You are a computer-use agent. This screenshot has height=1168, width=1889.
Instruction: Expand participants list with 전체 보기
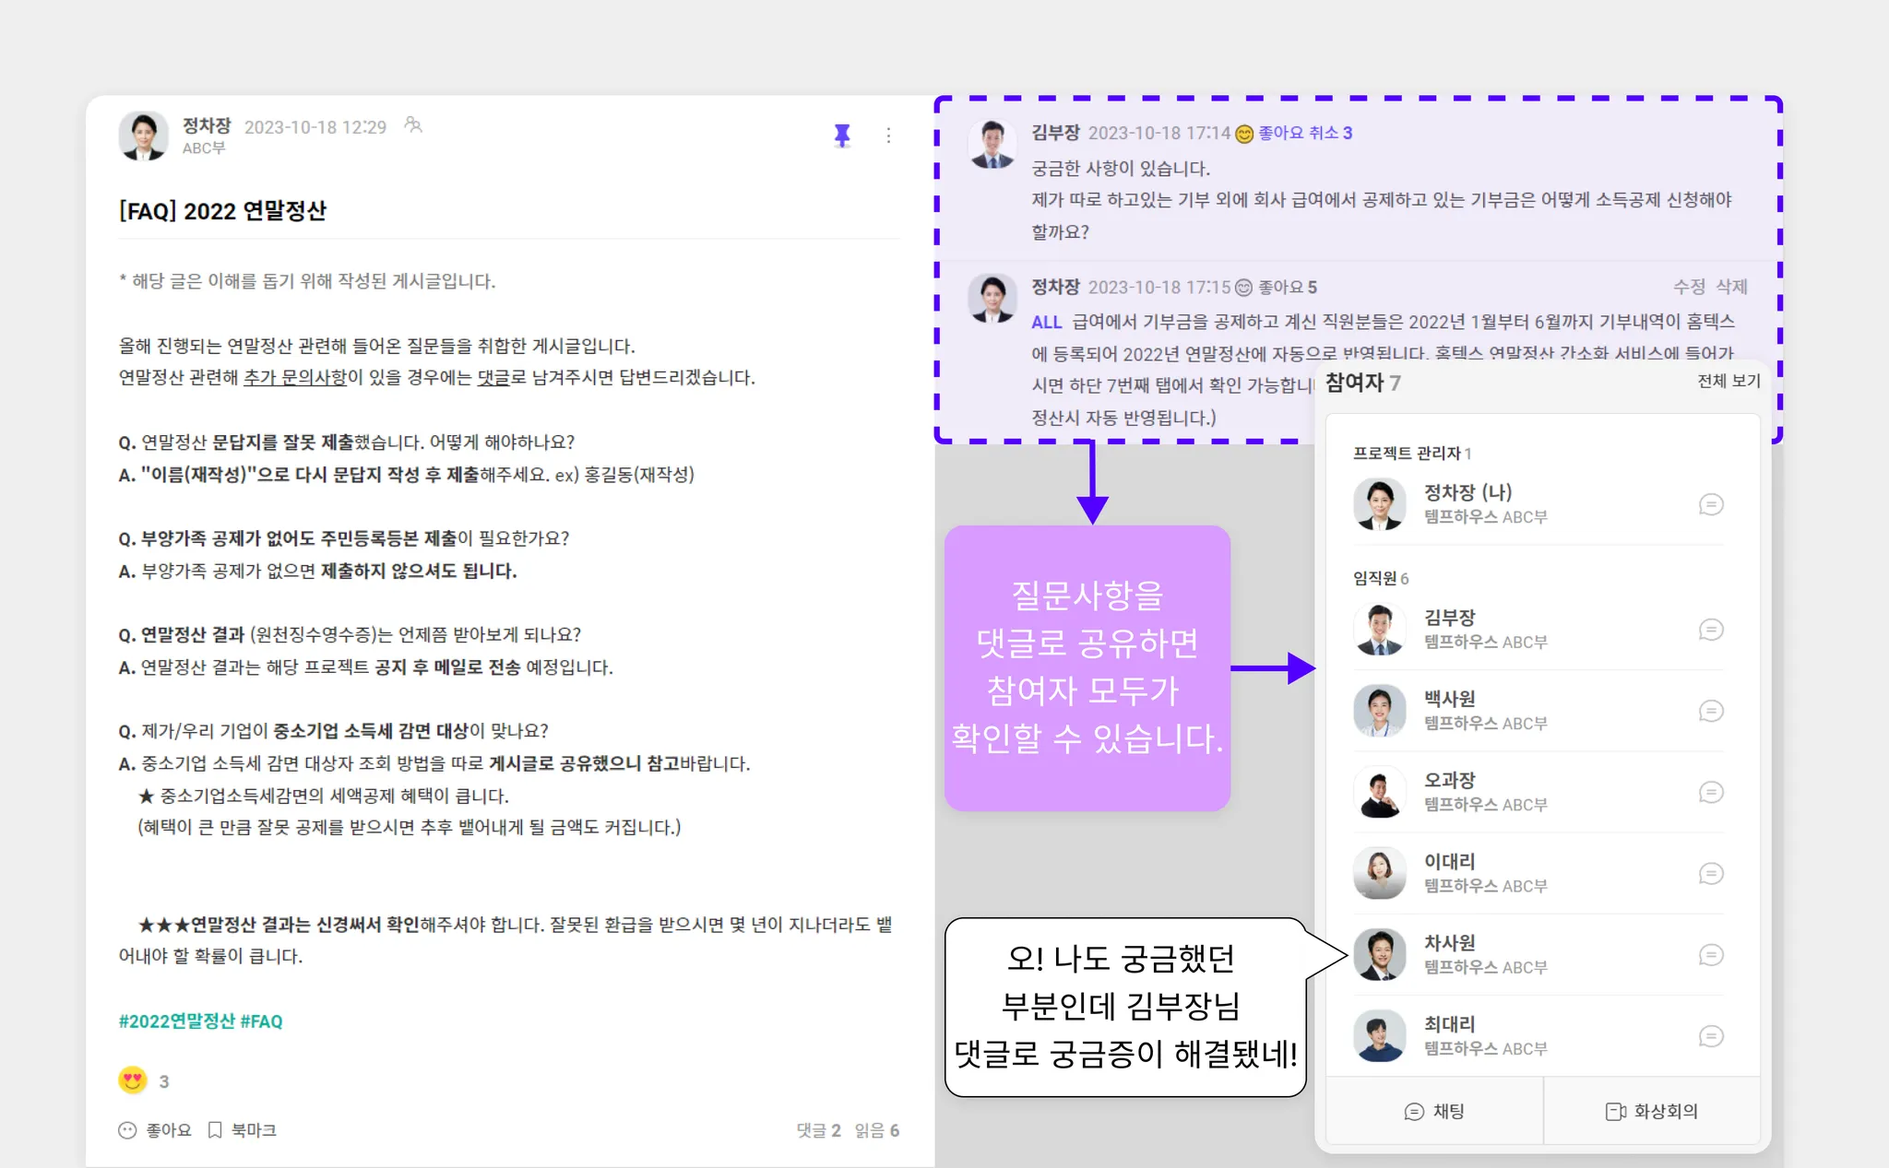point(1729,381)
